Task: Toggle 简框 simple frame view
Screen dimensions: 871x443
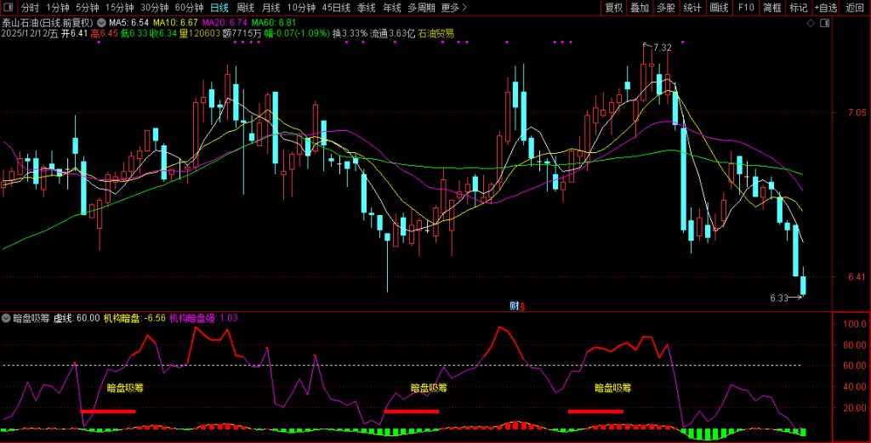Action: click(x=771, y=8)
